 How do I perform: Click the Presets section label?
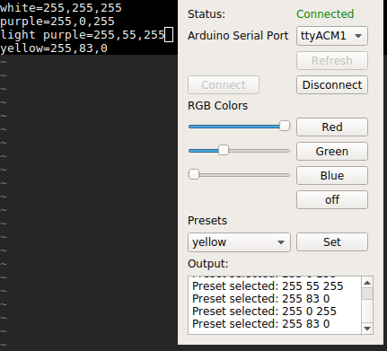207,221
